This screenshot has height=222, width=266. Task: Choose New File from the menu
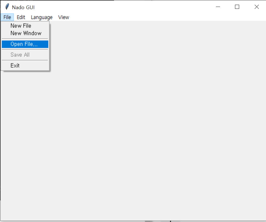tap(25, 26)
